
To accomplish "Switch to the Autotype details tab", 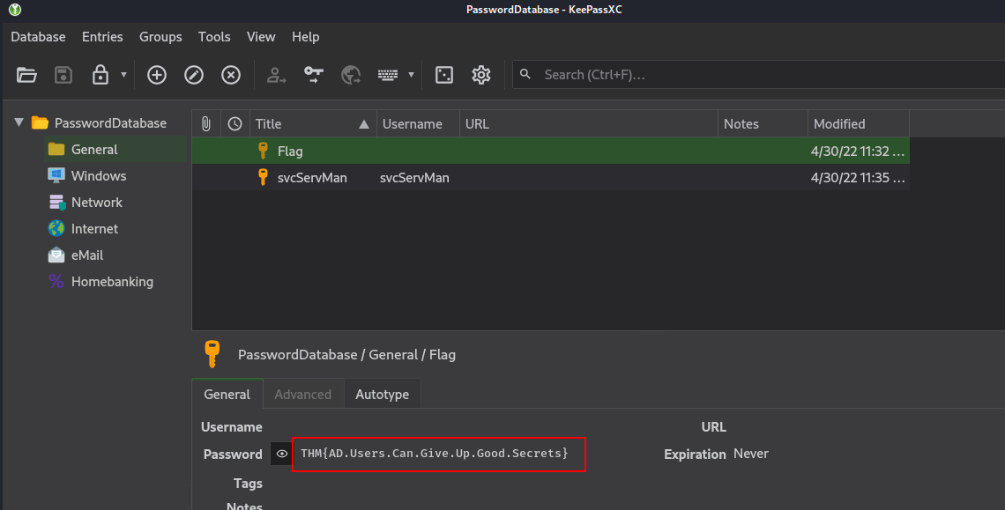I will pos(382,394).
